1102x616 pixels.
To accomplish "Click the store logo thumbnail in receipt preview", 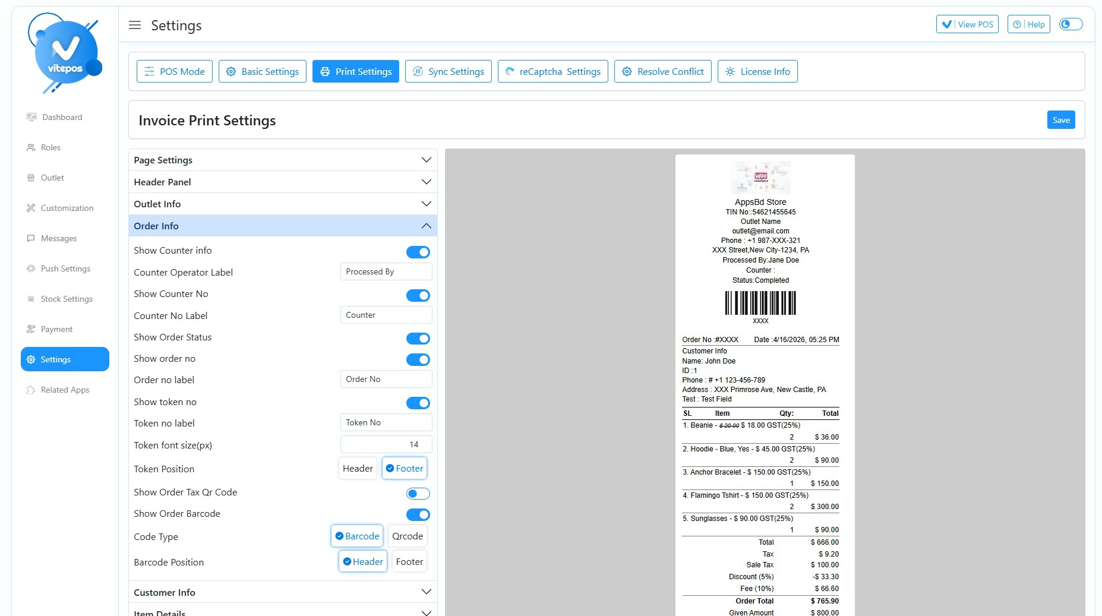I will (x=760, y=178).
